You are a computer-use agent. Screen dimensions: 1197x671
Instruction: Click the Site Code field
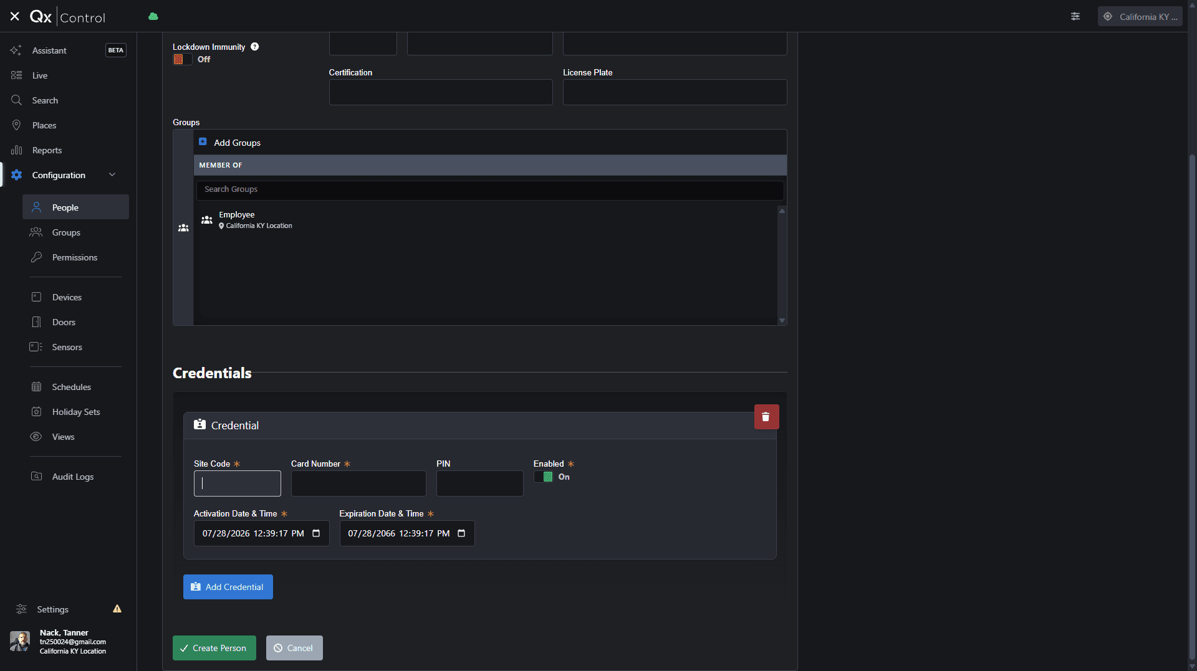click(x=238, y=483)
